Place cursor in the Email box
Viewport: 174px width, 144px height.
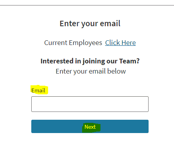[x=90, y=104]
